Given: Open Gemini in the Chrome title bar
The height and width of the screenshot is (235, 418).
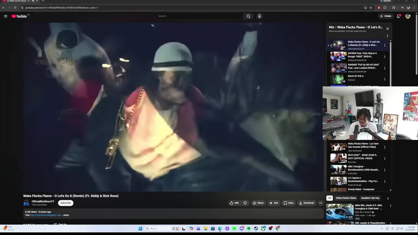Looking at the screenshot, I should (x=385, y=1).
